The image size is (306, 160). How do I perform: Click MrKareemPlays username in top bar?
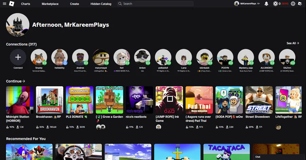click(x=248, y=4)
